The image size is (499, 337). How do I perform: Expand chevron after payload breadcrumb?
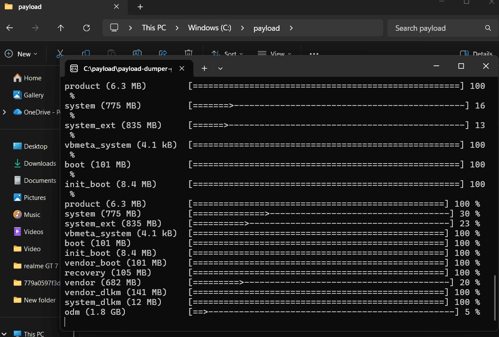point(291,28)
